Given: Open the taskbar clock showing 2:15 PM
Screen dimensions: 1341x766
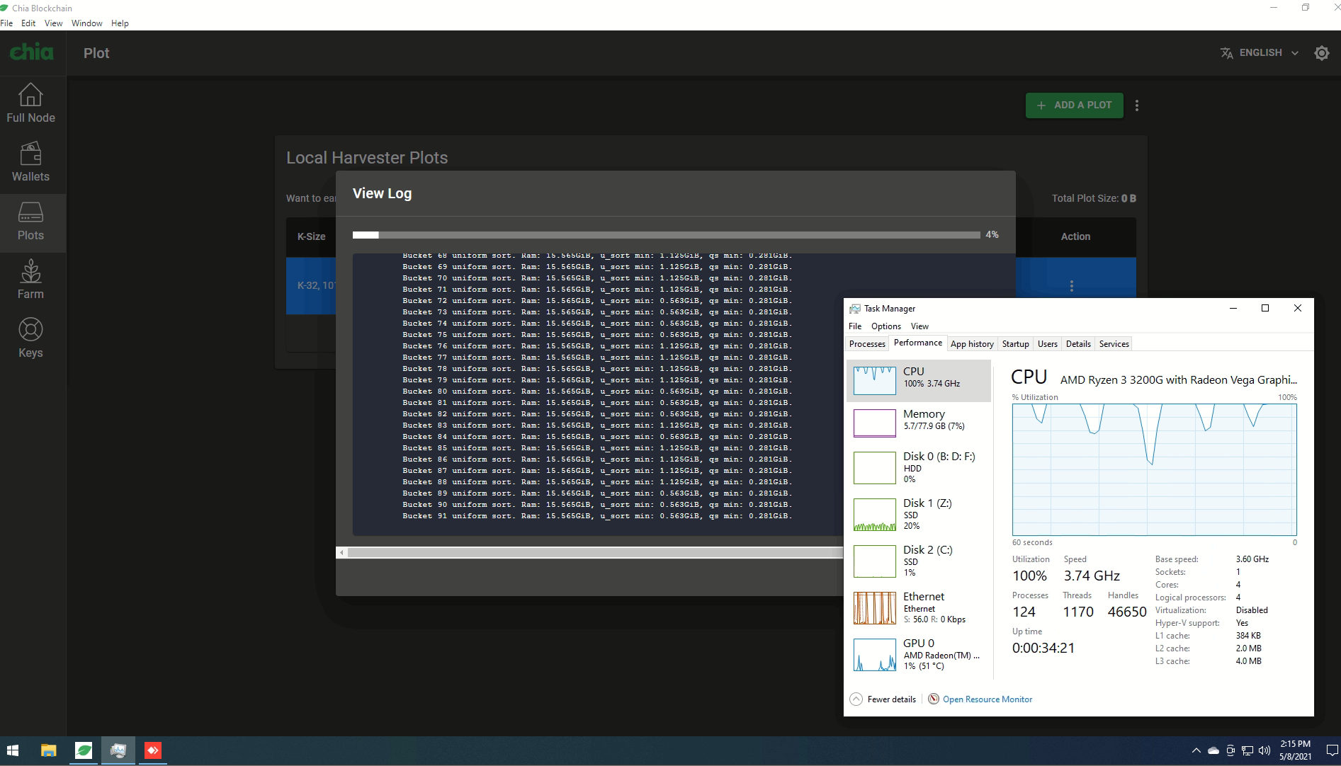Looking at the screenshot, I should point(1296,750).
